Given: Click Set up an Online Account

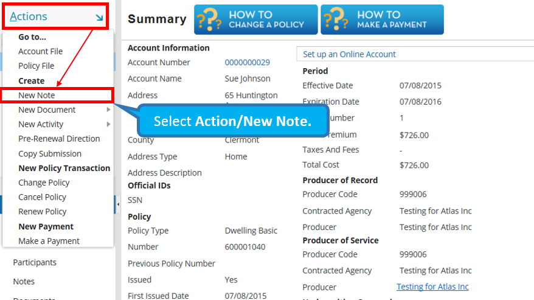Looking at the screenshot, I should point(349,54).
